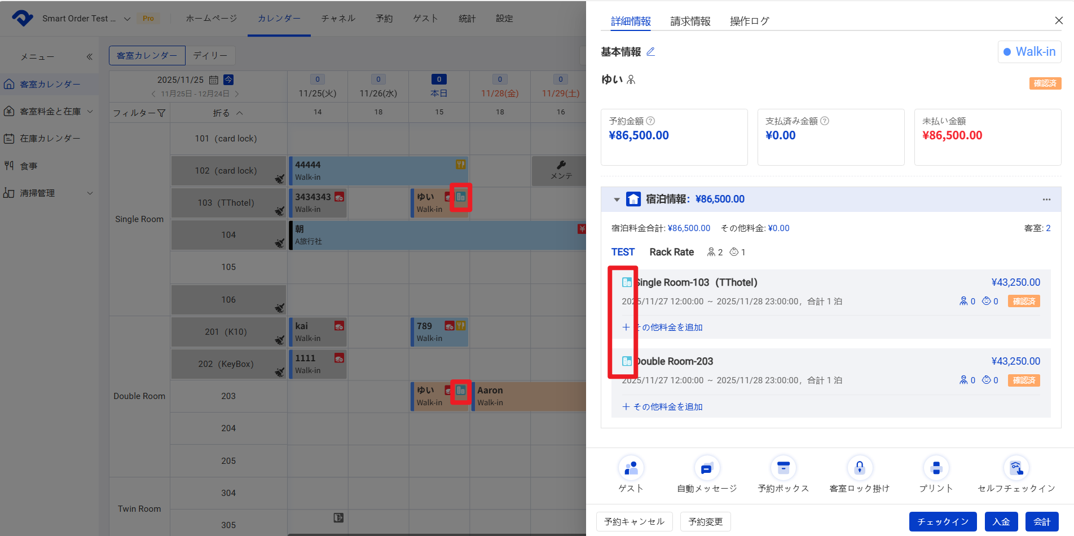Switch to the 請求情報 tab
Image resolution: width=1074 pixels, height=536 pixels.
pos(690,21)
